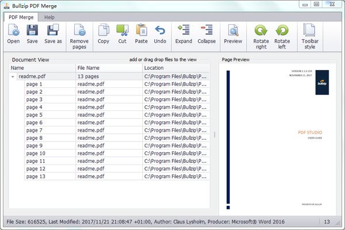Expand all documents with the Expand icon

coord(184,34)
